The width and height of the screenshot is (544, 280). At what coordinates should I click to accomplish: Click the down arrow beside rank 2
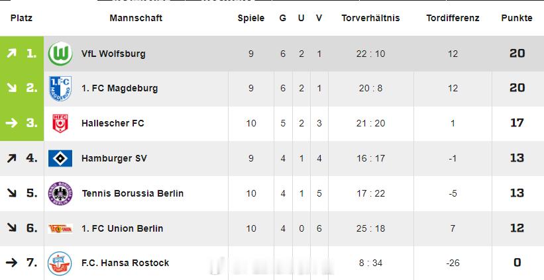[11, 88]
